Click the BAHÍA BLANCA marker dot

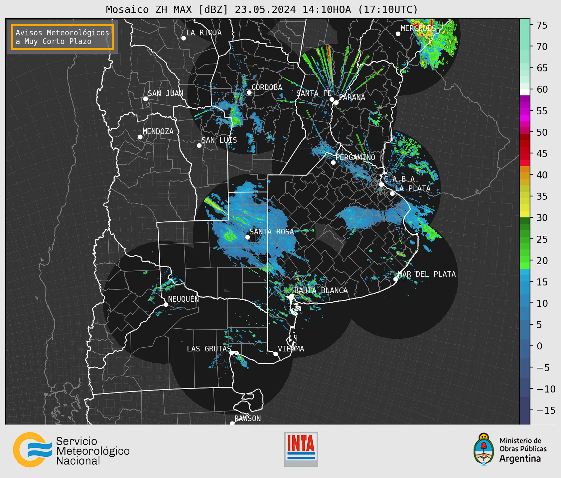[x=292, y=296]
